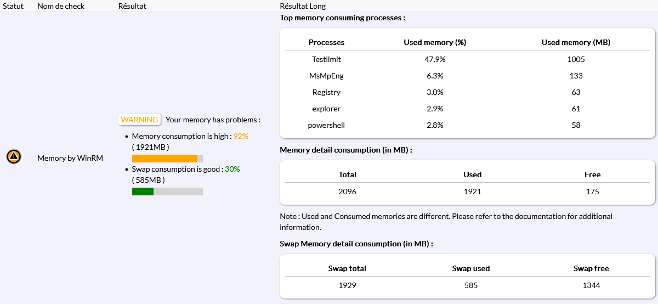Click the orange memory consumption progress bar

click(x=164, y=159)
